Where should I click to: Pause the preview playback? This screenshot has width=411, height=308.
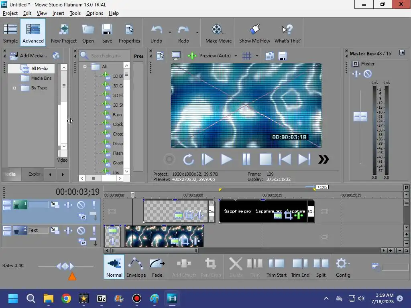pyautogui.click(x=246, y=159)
